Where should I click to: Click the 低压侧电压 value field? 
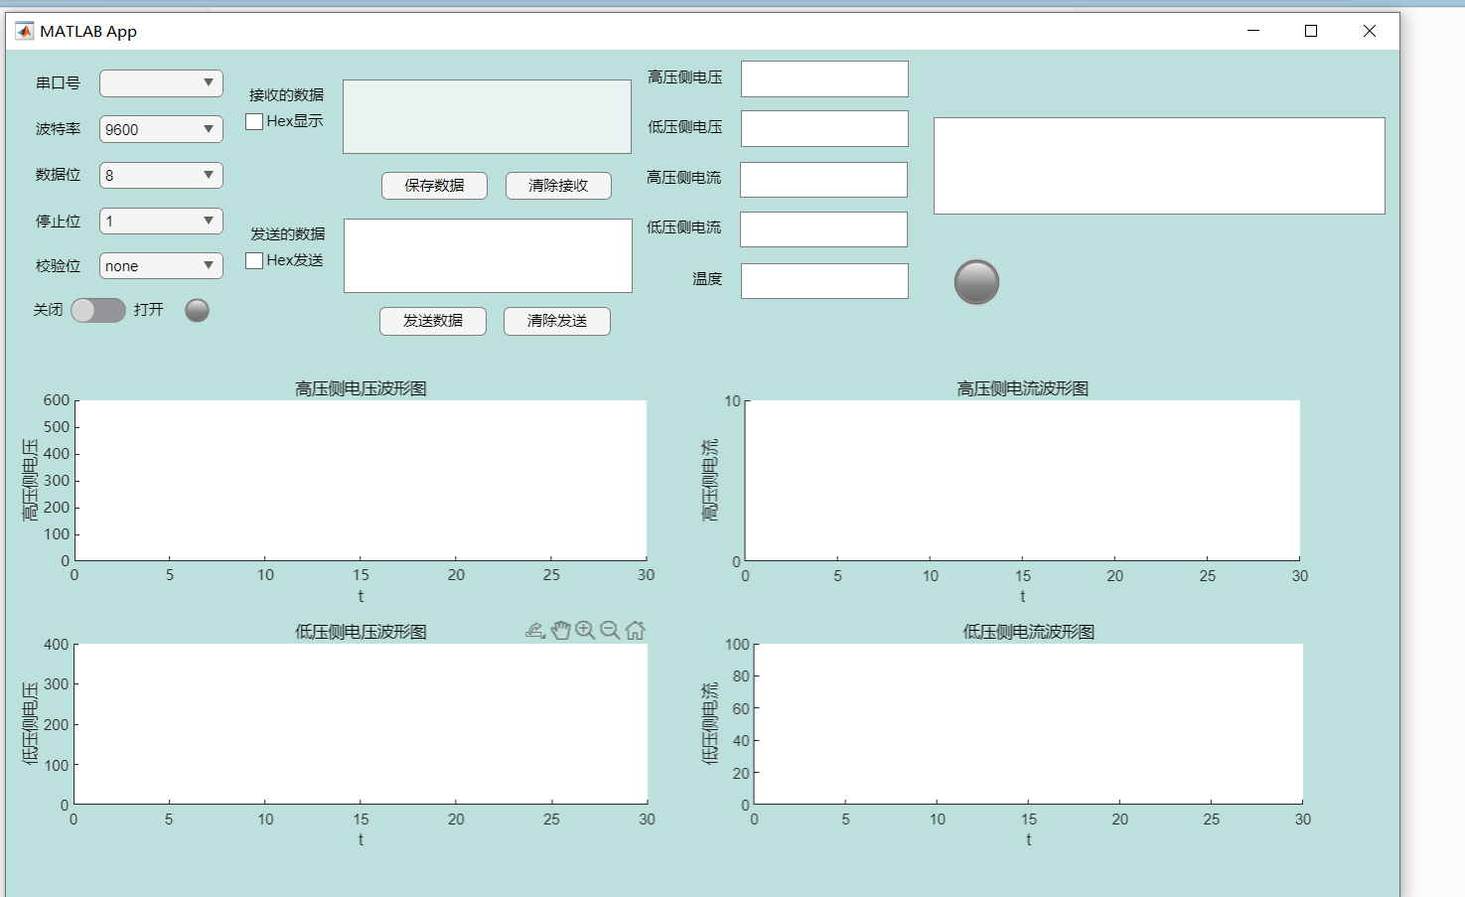(824, 129)
